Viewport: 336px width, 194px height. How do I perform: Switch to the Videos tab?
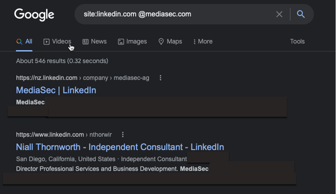coord(57,41)
